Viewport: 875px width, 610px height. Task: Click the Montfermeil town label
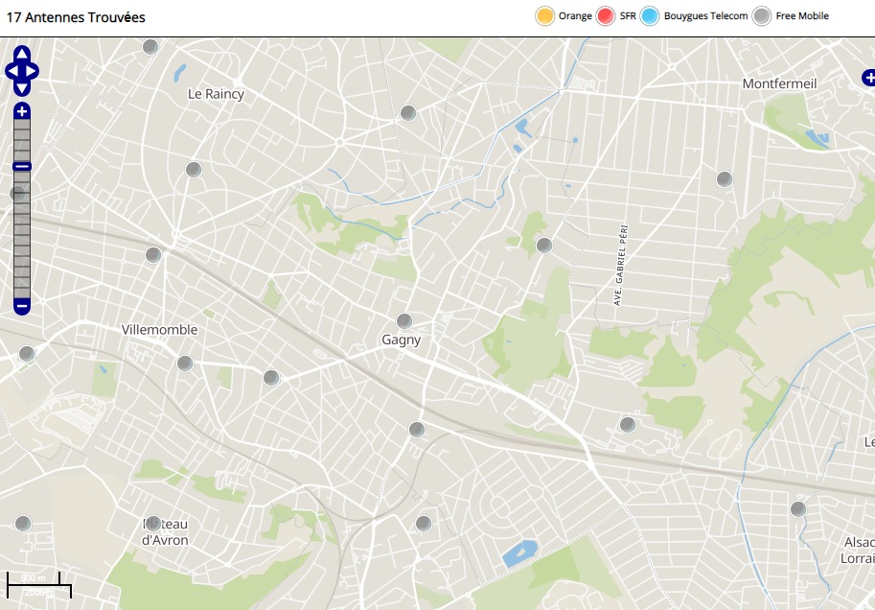click(779, 83)
